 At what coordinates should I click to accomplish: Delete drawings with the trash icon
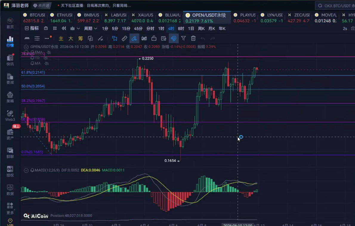[193, 39]
